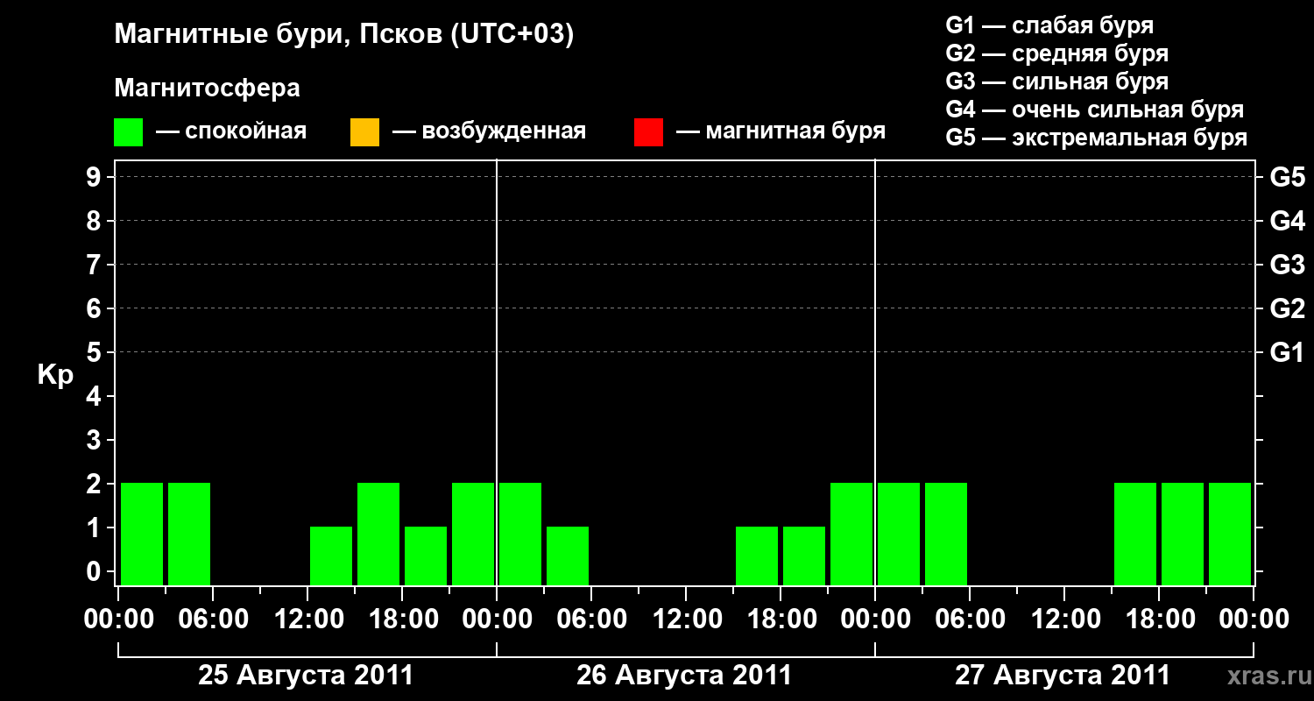Click the 21:00–00:00 bar on 25 Августа
The height and width of the screenshot is (701, 1314).
coord(473,534)
